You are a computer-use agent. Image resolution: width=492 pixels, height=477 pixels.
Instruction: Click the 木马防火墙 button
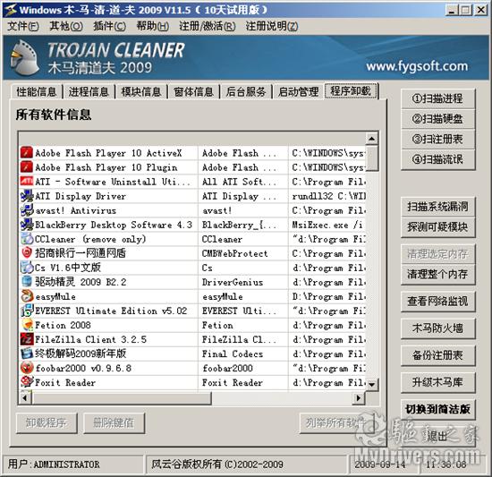(437, 328)
